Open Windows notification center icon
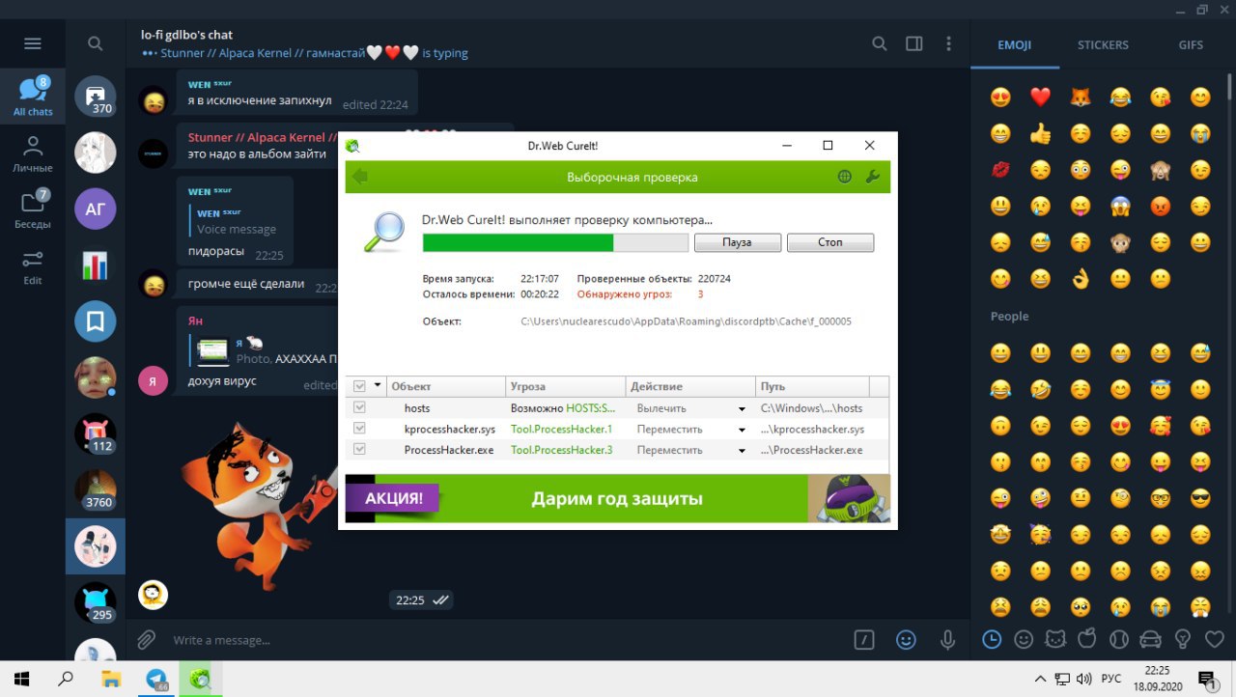 tap(1207, 679)
